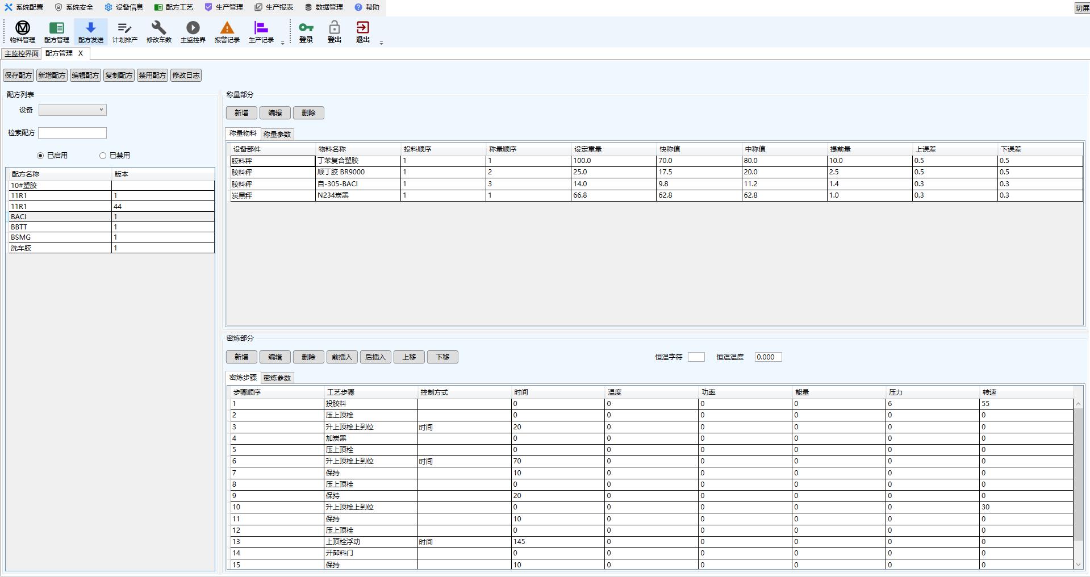Select recipe 洗车胶 in list
Screen dimensions: 1090x577
(x=111, y=248)
